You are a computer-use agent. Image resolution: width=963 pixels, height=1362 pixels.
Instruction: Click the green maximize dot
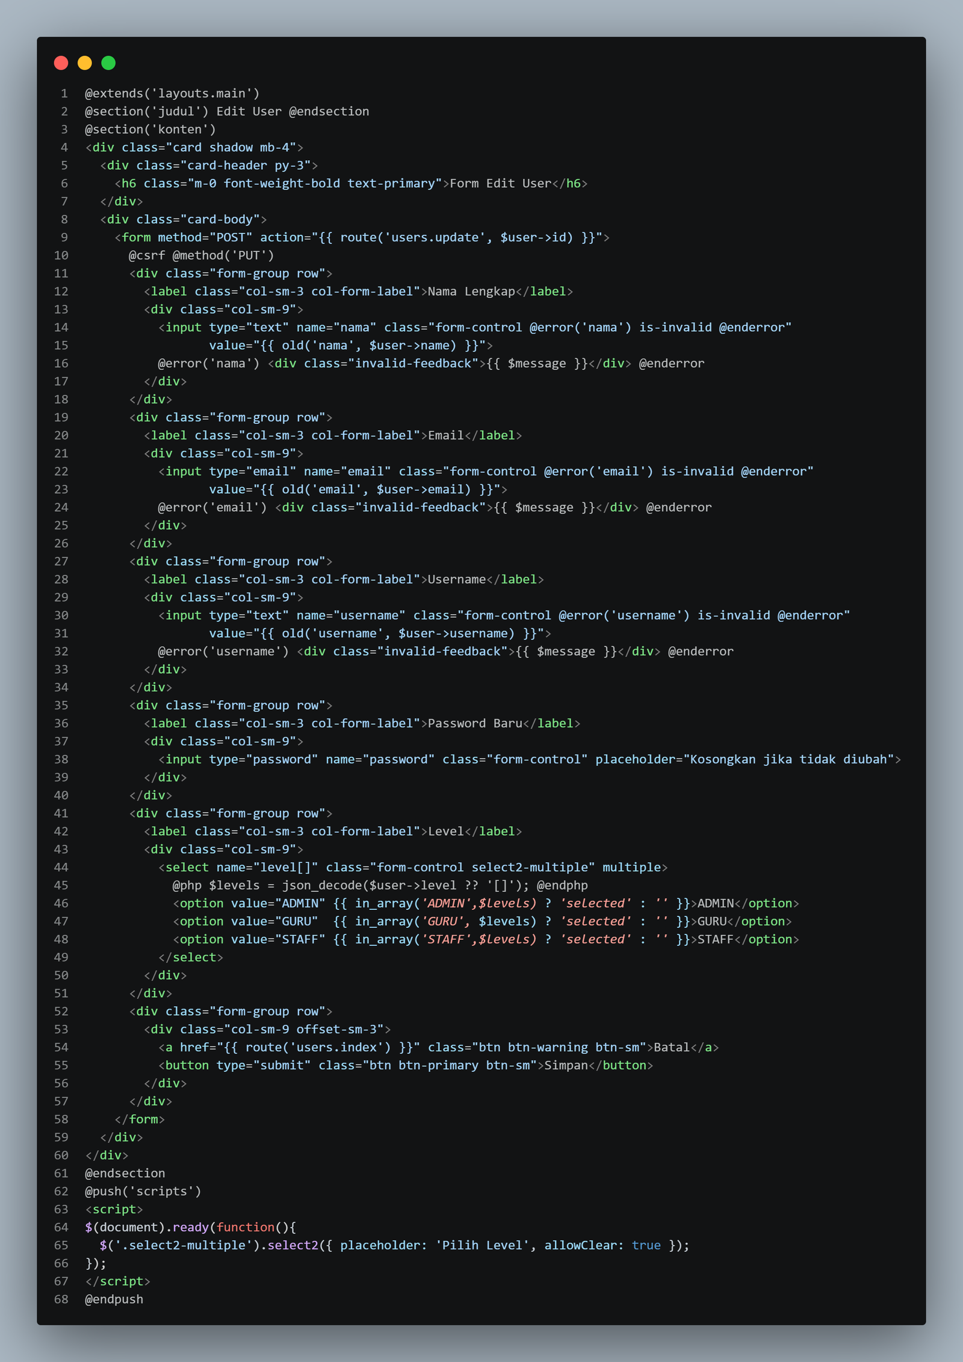click(x=108, y=63)
